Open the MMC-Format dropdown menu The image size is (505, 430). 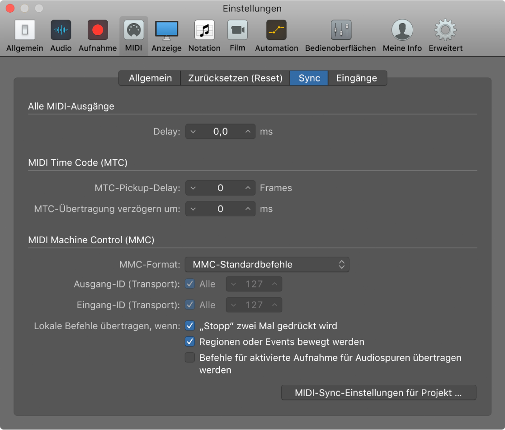[267, 265]
